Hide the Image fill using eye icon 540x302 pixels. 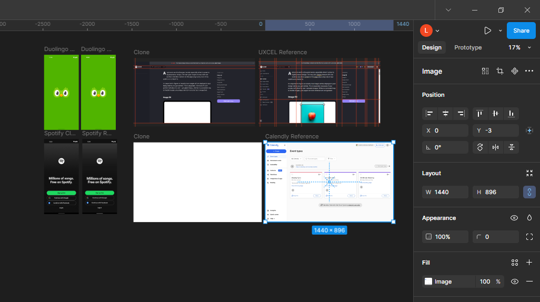click(x=515, y=281)
